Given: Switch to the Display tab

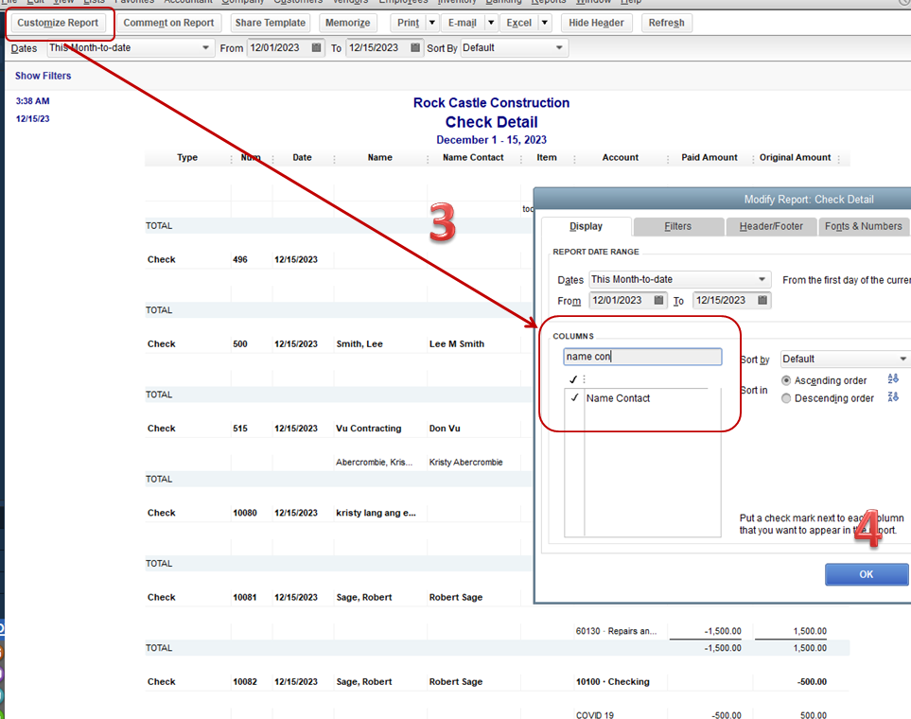Looking at the screenshot, I should 586,226.
